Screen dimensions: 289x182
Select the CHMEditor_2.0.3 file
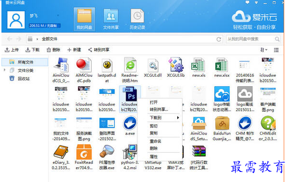pyautogui.click(x=268, y=128)
